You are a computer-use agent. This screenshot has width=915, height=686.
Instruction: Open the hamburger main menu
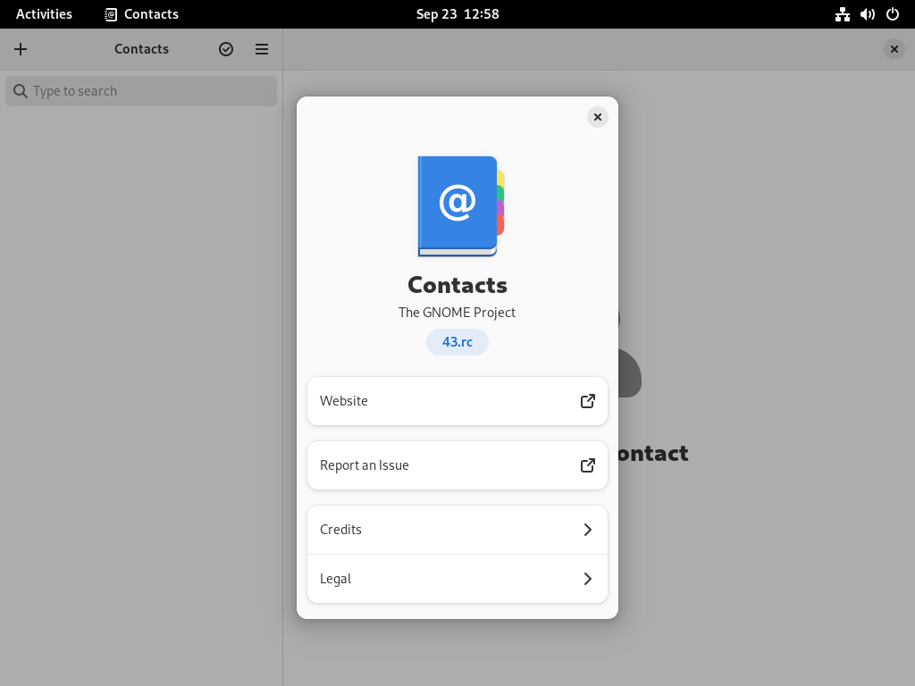tap(262, 49)
